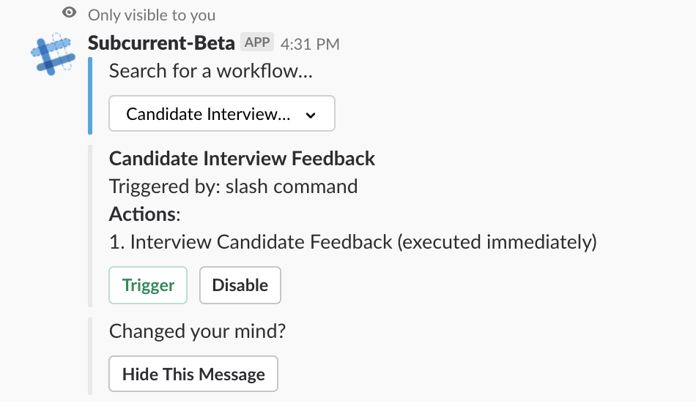The width and height of the screenshot is (696, 411).
Task: Click the 'Only visible to you' label
Action: pos(152,15)
